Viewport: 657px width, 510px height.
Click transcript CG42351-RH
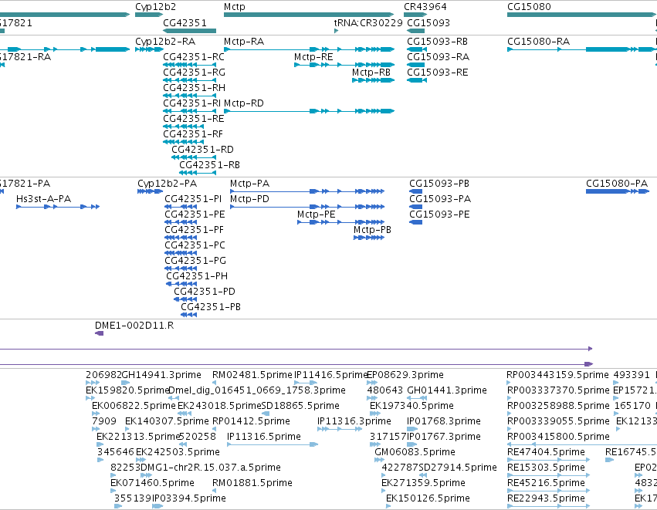coord(194,88)
